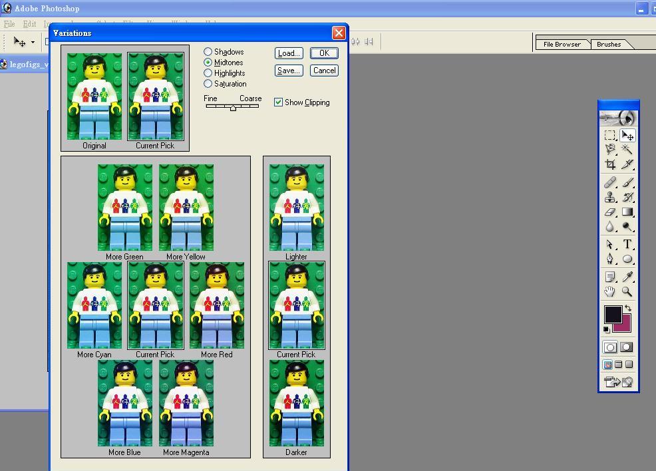656x471 pixels.
Task: Select the Move tool in toolbox
Action: tap(627, 135)
